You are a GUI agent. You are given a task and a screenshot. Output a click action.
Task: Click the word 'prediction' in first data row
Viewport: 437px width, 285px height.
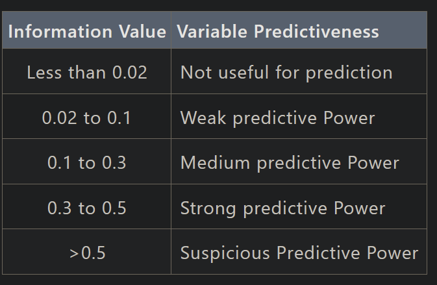(x=349, y=73)
